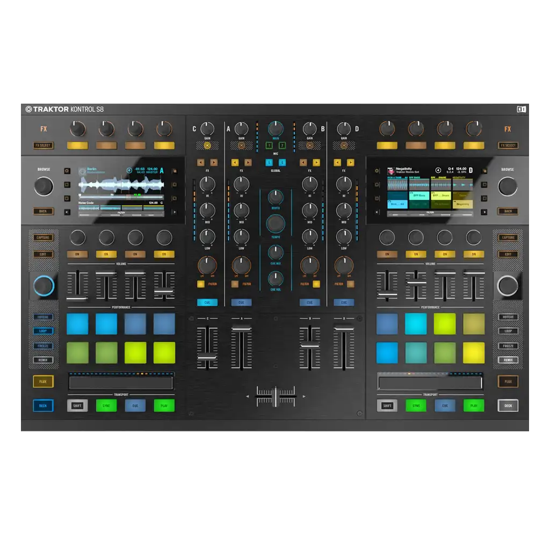Switch to REMIX mode on the right deck
Image resolution: width=550 pixels, height=550 pixels.
tap(508, 360)
